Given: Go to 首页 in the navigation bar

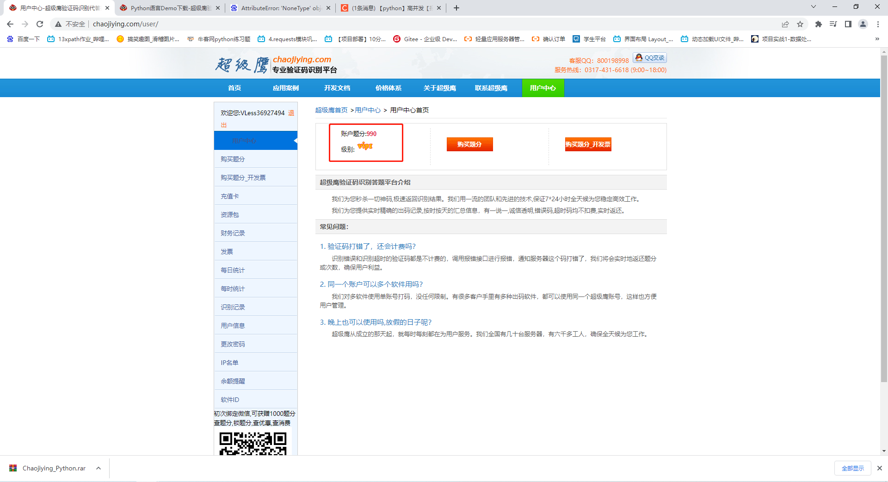Looking at the screenshot, I should 234,88.
